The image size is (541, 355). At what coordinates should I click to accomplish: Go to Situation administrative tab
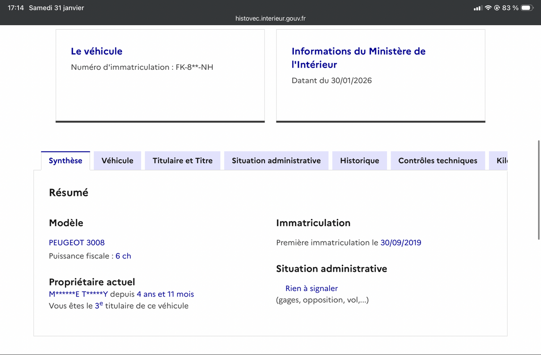[x=276, y=161]
